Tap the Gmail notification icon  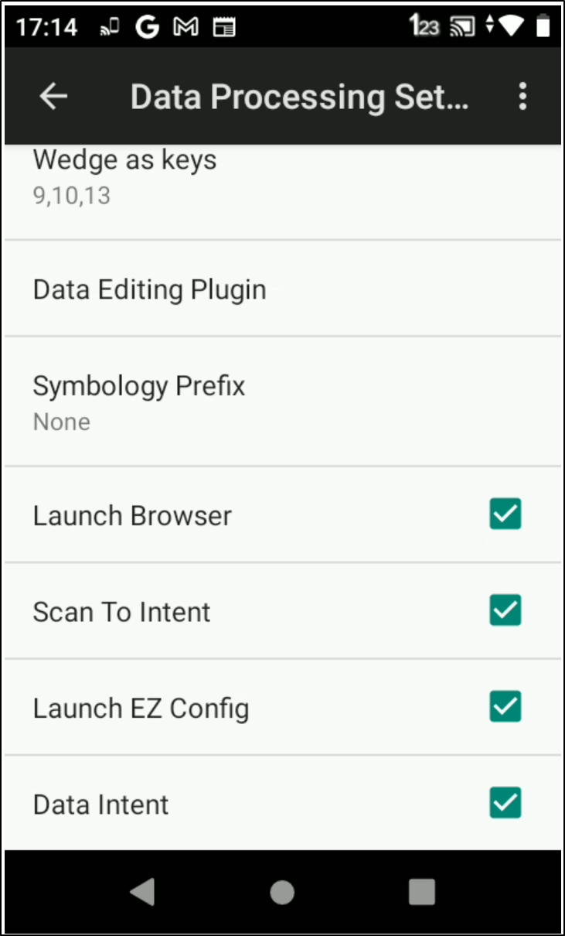185,27
